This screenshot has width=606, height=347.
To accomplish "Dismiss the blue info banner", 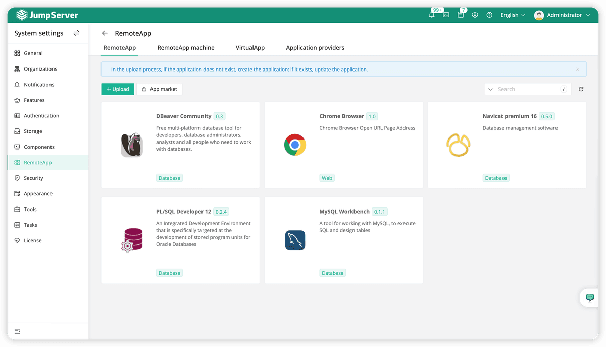I will pos(577,69).
